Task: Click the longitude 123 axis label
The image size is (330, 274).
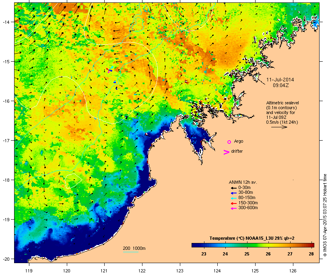Action: pos(180,271)
